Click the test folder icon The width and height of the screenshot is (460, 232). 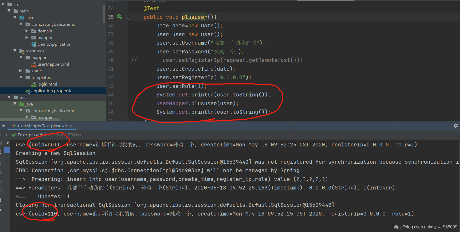click(x=16, y=98)
